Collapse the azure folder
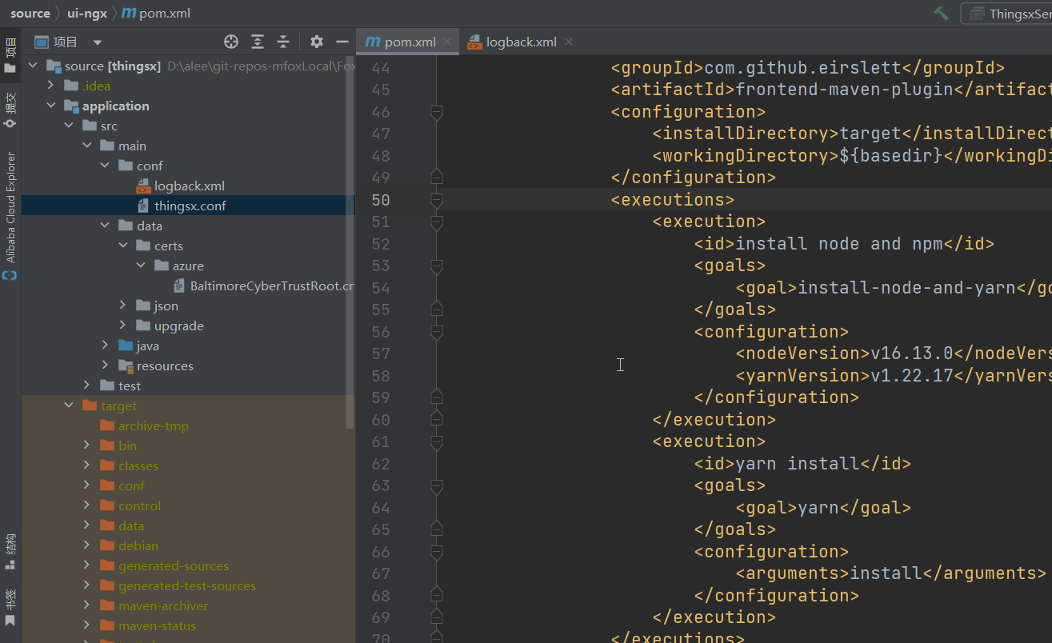This screenshot has height=643, width=1052. tap(141, 266)
